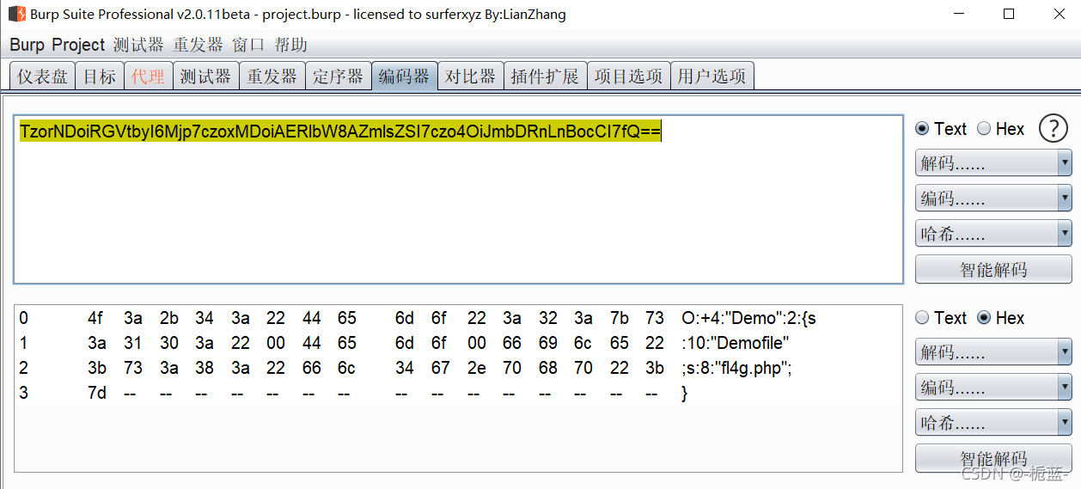Screen dimensions: 1081x489
Task: Click the byte 7d in row 3
Action: 95,393
